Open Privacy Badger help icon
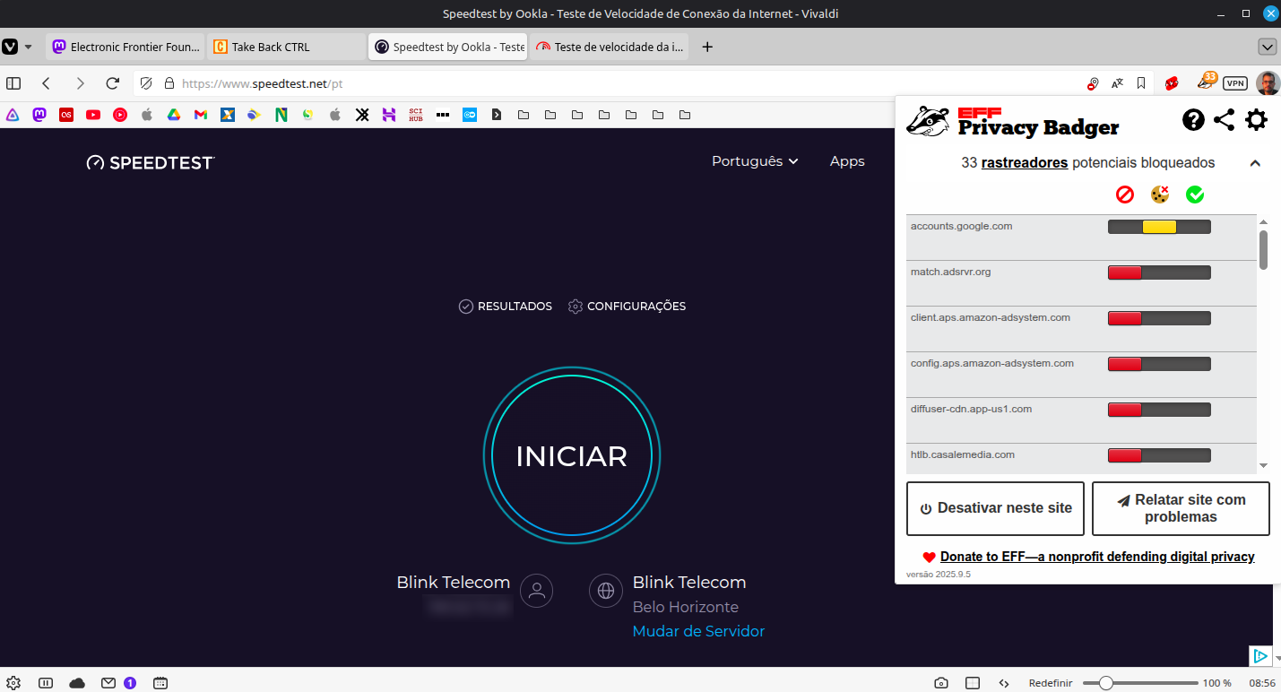This screenshot has width=1281, height=692. 1193,120
